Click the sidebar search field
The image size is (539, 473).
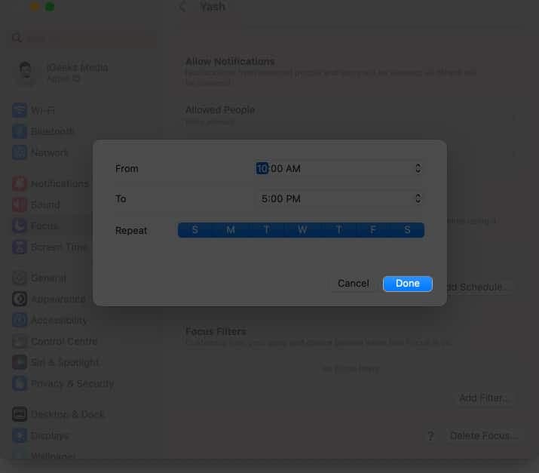(82, 38)
